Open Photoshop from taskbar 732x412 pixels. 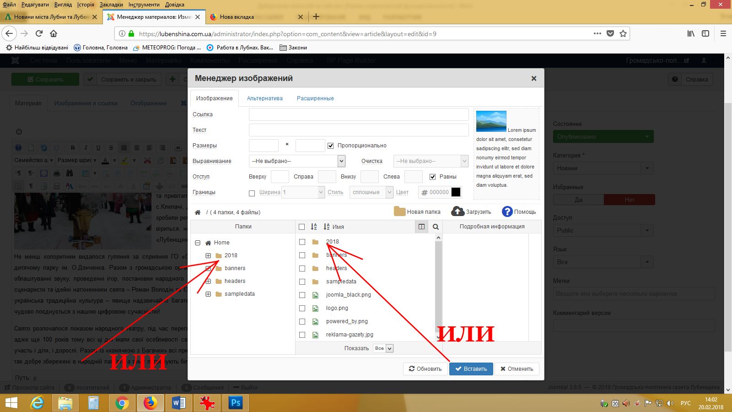click(235, 403)
